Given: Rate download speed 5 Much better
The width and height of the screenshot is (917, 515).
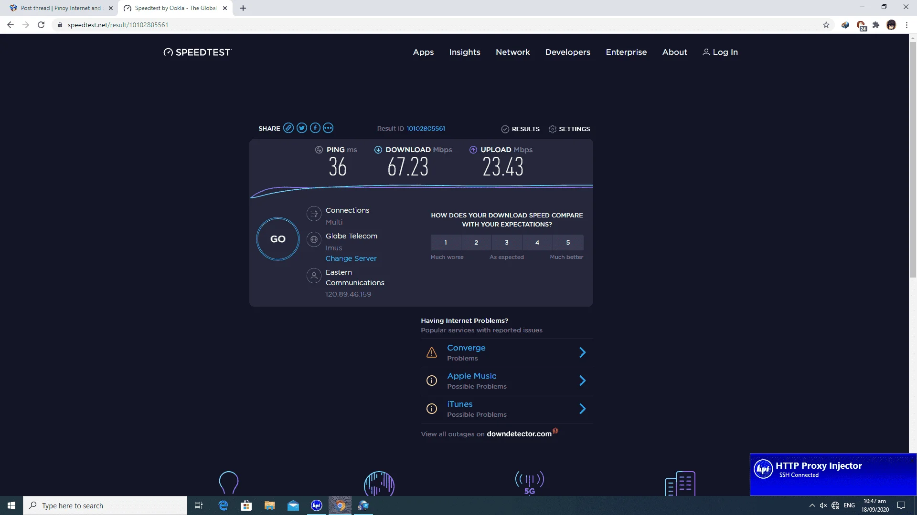Looking at the screenshot, I should (568, 242).
